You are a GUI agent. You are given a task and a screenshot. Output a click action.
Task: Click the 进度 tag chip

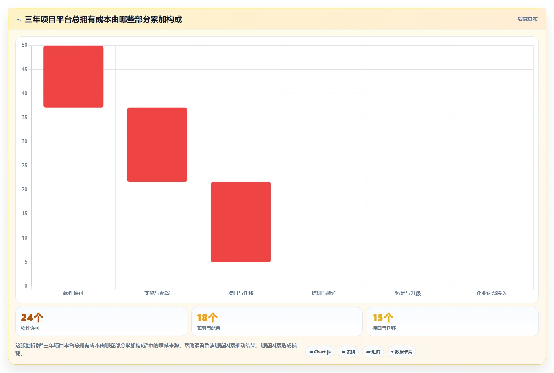(373, 352)
